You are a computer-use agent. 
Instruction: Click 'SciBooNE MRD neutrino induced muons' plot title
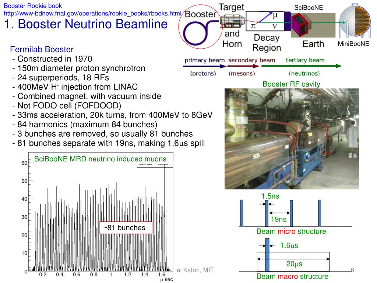100,159
